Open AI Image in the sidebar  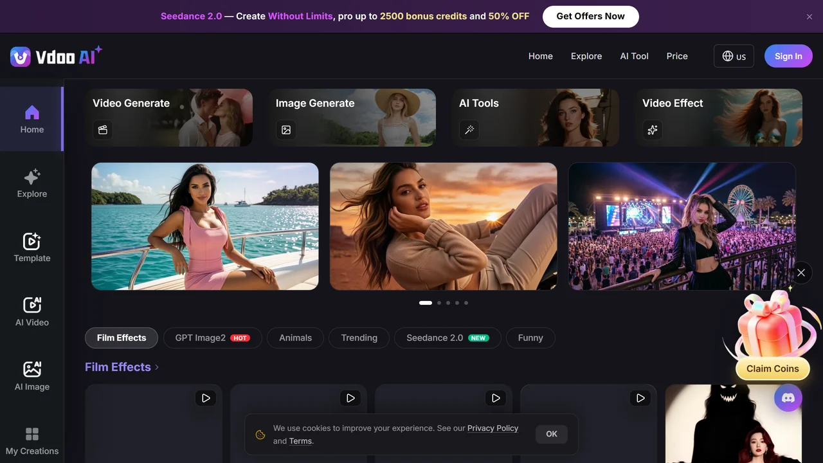tap(32, 377)
